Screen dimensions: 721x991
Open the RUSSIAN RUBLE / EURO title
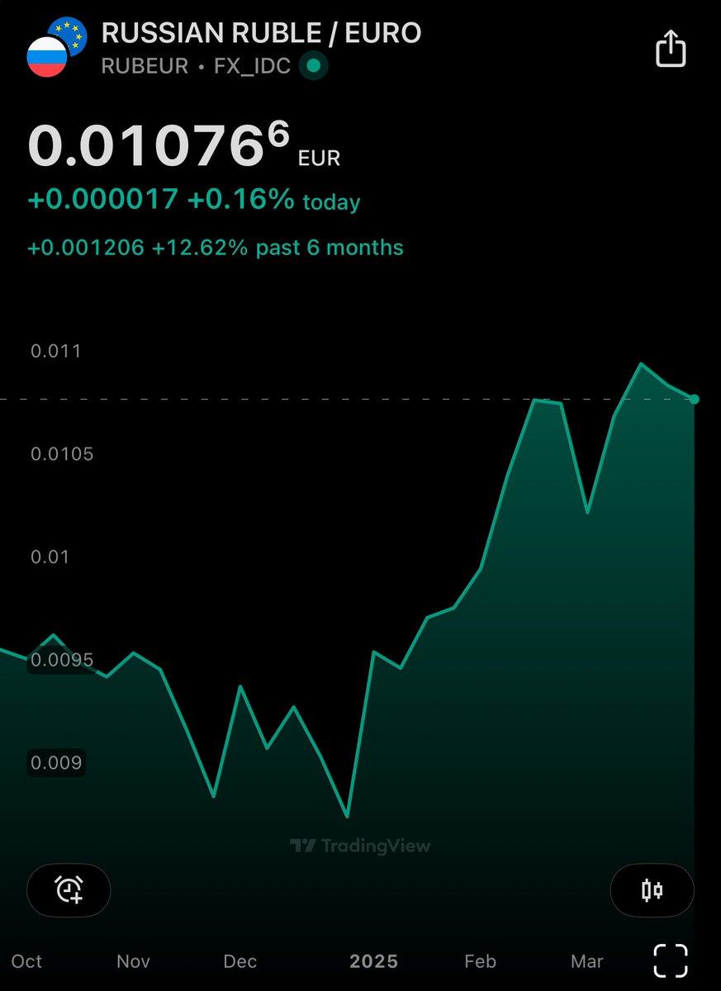click(x=261, y=33)
